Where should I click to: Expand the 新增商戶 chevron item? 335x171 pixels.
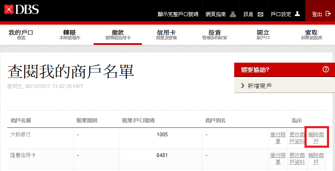click(x=242, y=85)
